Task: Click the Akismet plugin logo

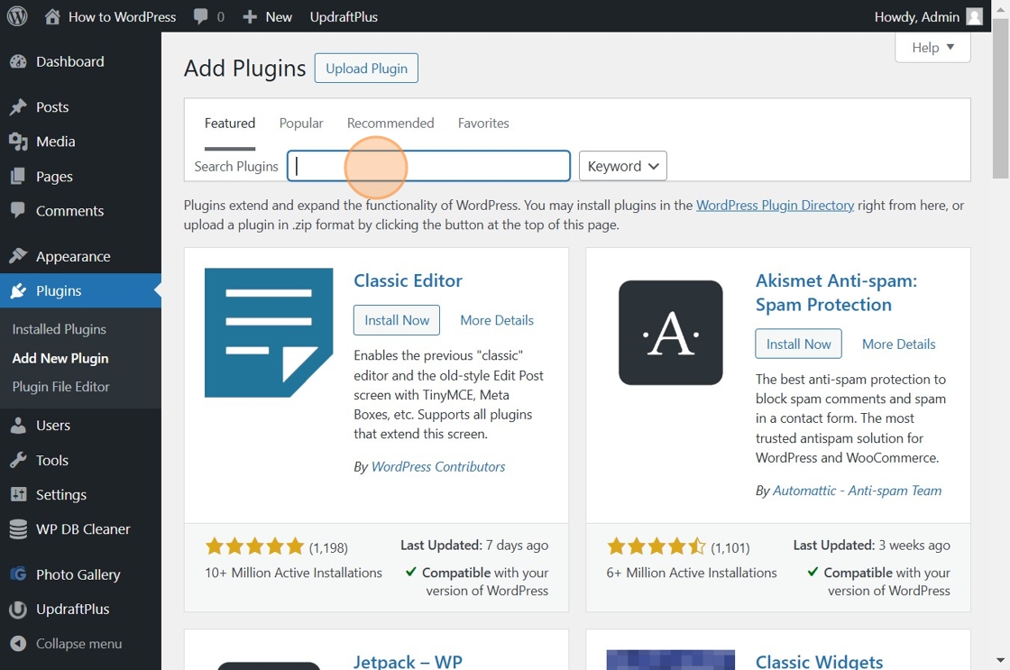Action: (x=671, y=333)
